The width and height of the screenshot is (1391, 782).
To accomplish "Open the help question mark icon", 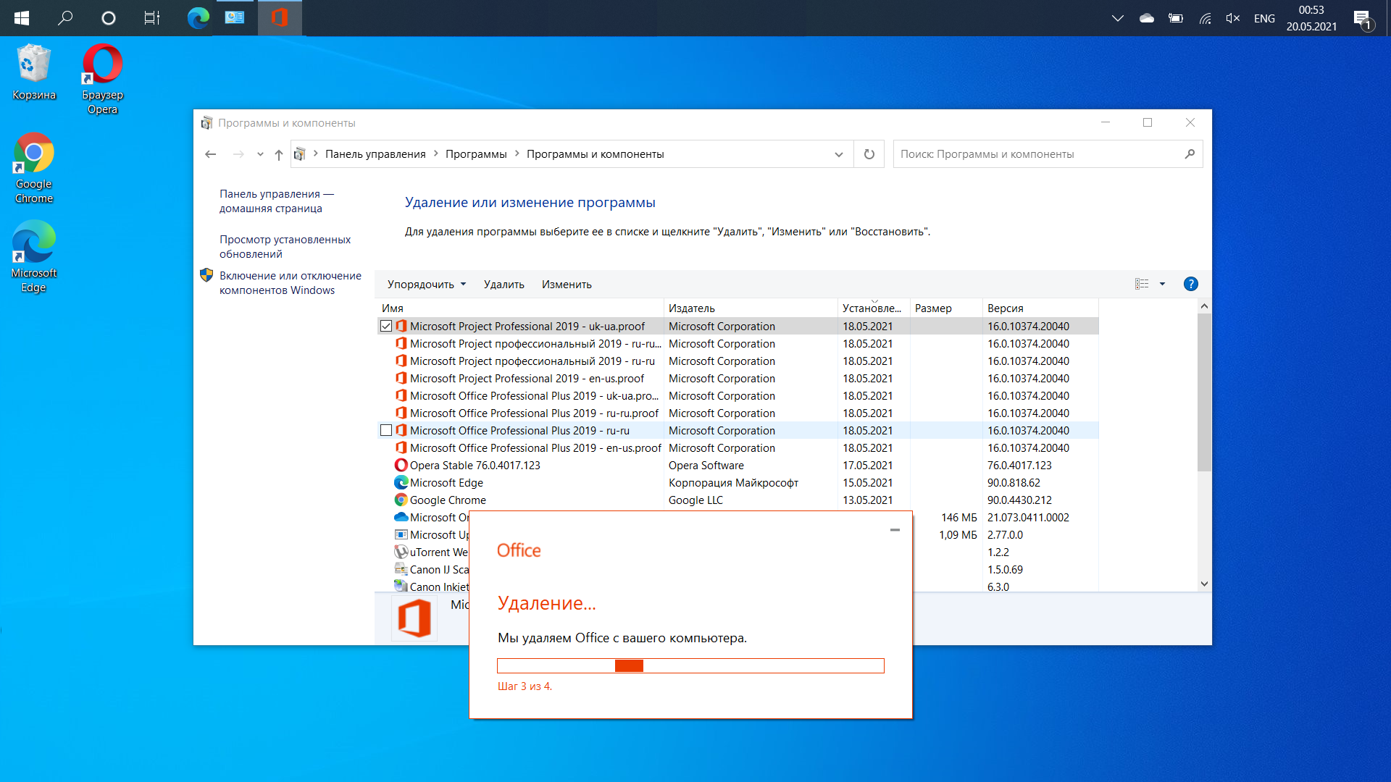I will click(1190, 284).
